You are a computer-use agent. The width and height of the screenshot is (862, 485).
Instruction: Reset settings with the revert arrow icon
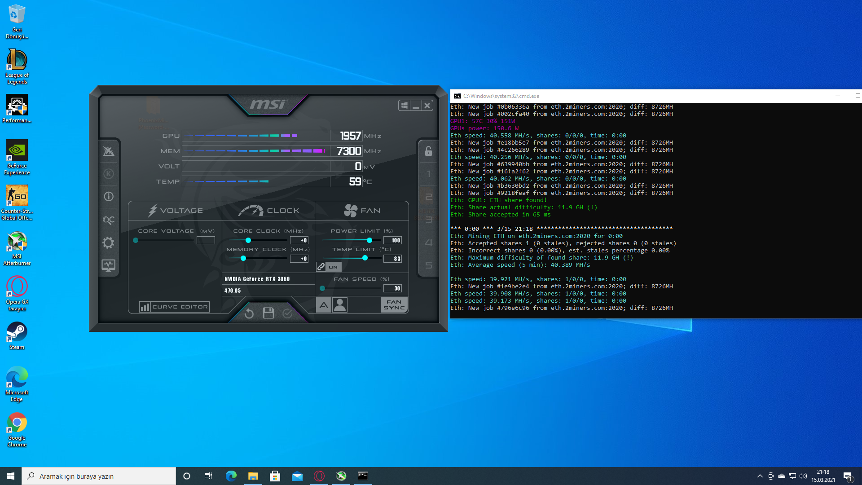coord(249,313)
